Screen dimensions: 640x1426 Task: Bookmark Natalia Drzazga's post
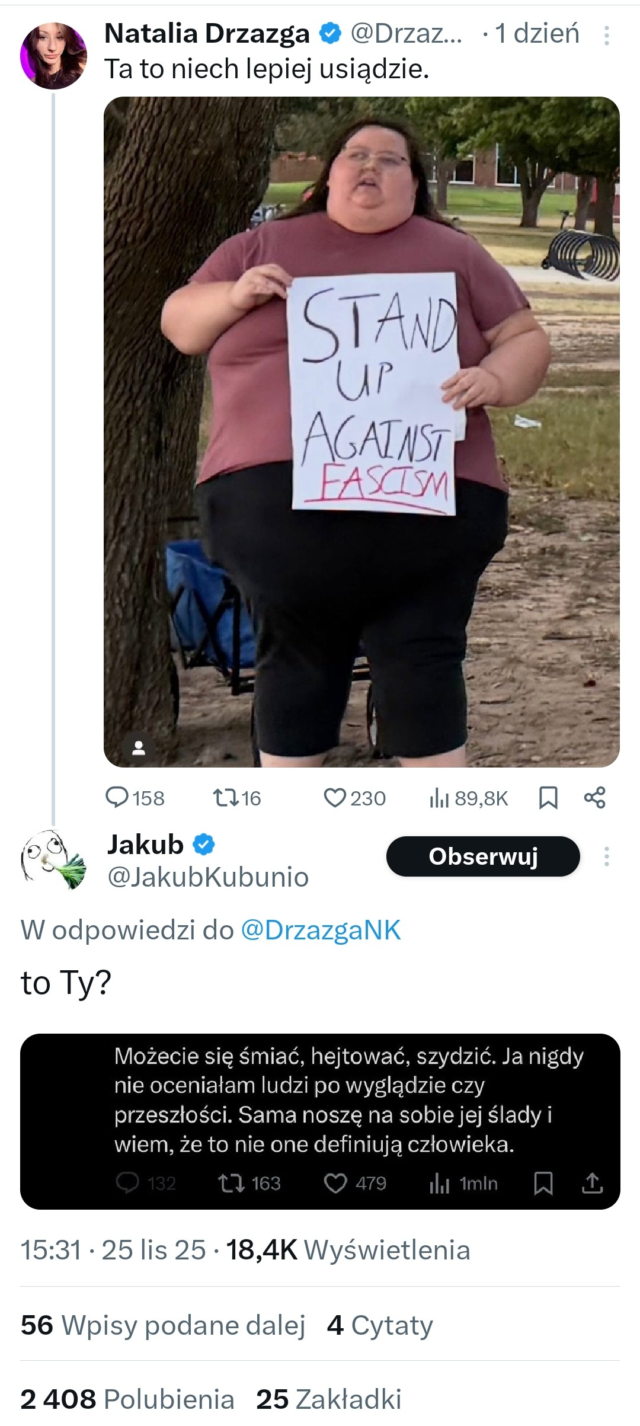[548, 798]
